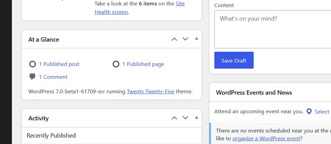Move the Activity panel up
The height and width of the screenshot is (144, 331).
click(174, 118)
